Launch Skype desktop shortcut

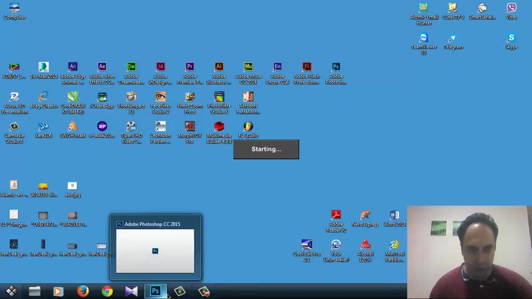click(511, 40)
